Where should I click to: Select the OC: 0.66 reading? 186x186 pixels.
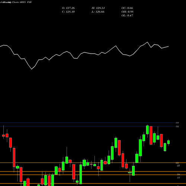click(127, 8)
